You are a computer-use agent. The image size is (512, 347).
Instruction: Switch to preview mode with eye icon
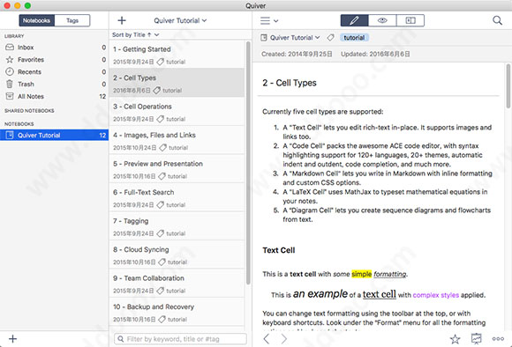382,20
